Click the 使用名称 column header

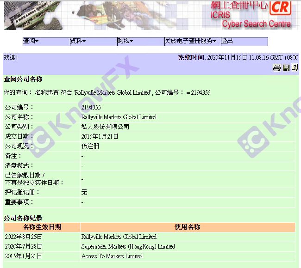click(x=188, y=227)
